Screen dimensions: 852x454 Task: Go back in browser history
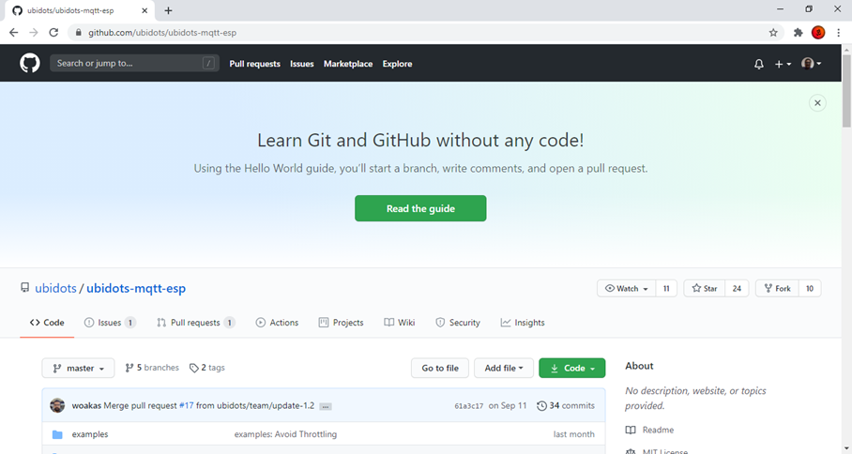pyautogui.click(x=13, y=33)
